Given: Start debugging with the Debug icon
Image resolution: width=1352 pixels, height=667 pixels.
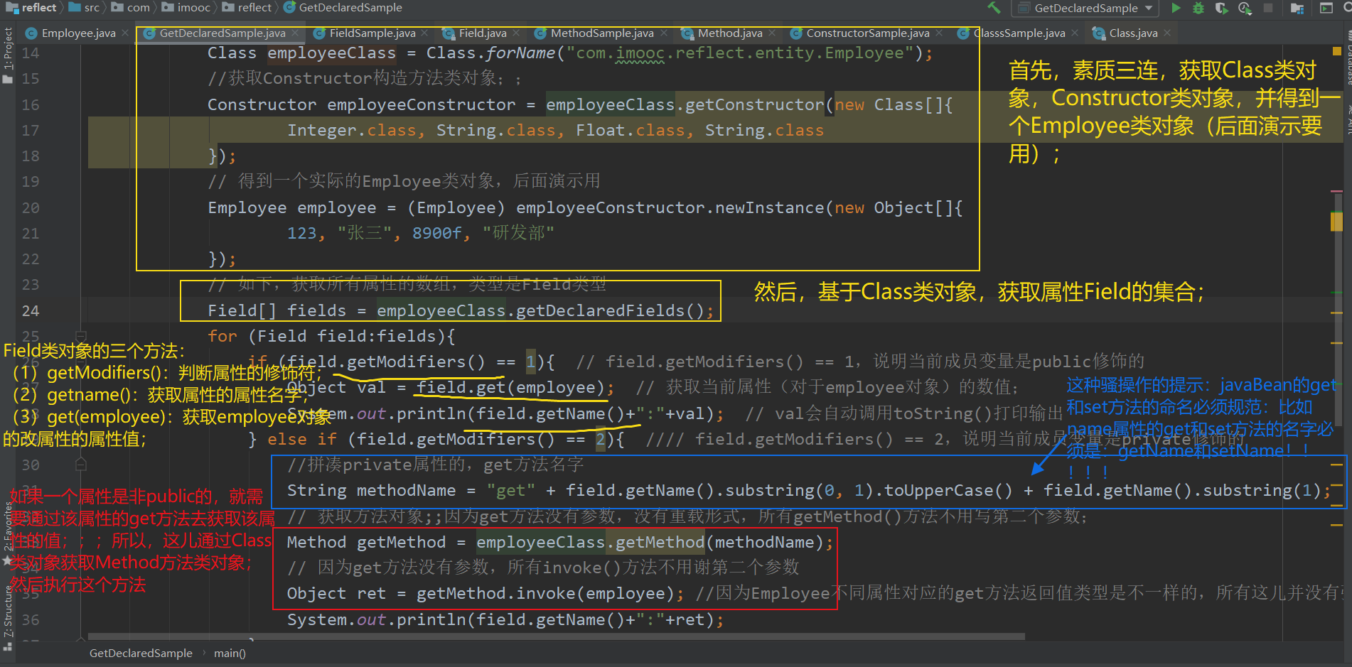Looking at the screenshot, I should point(1198,9).
